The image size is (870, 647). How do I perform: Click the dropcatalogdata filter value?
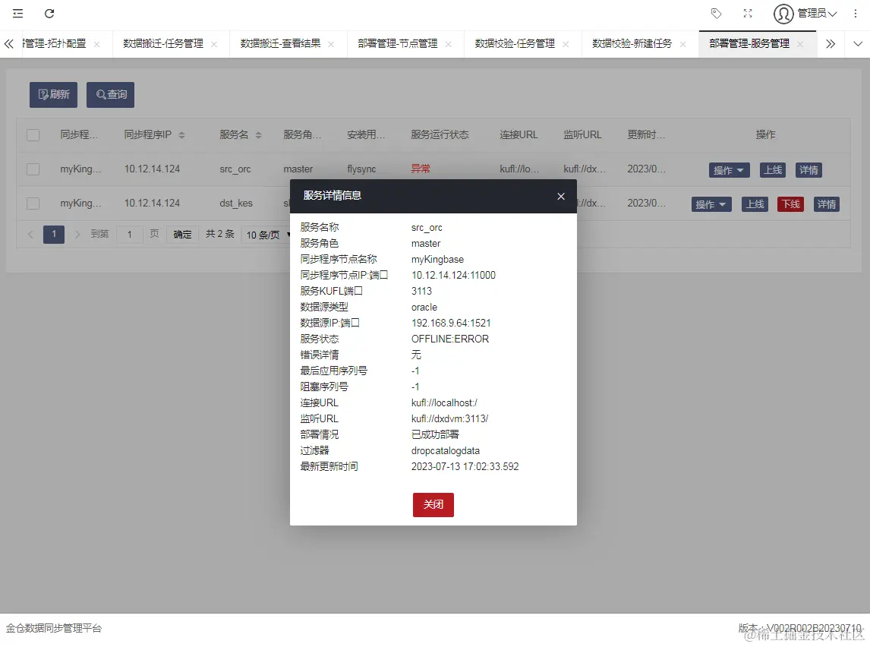pos(446,451)
